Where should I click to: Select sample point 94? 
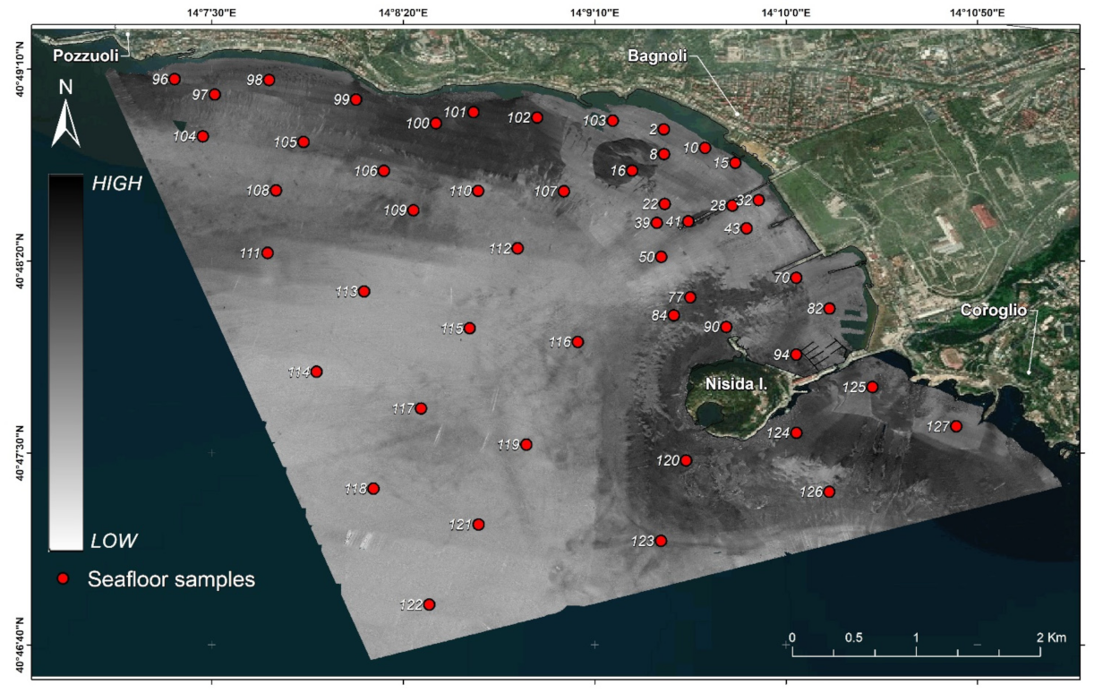796,355
